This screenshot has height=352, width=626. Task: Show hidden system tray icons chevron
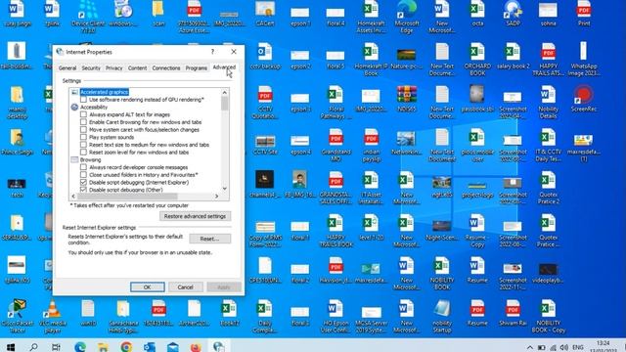click(530, 347)
